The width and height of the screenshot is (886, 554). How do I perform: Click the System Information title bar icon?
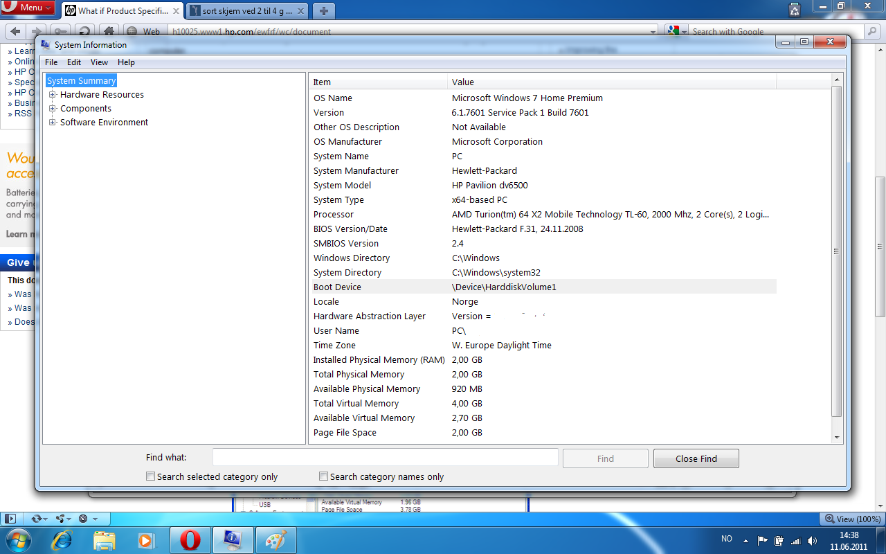pos(46,45)
